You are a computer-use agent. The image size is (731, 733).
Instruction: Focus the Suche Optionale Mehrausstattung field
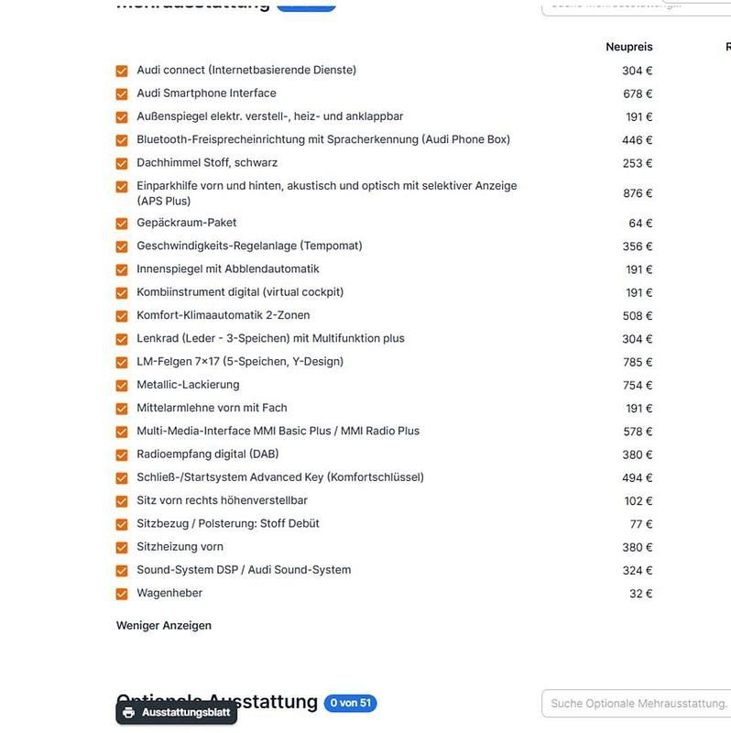click(637, 704)
